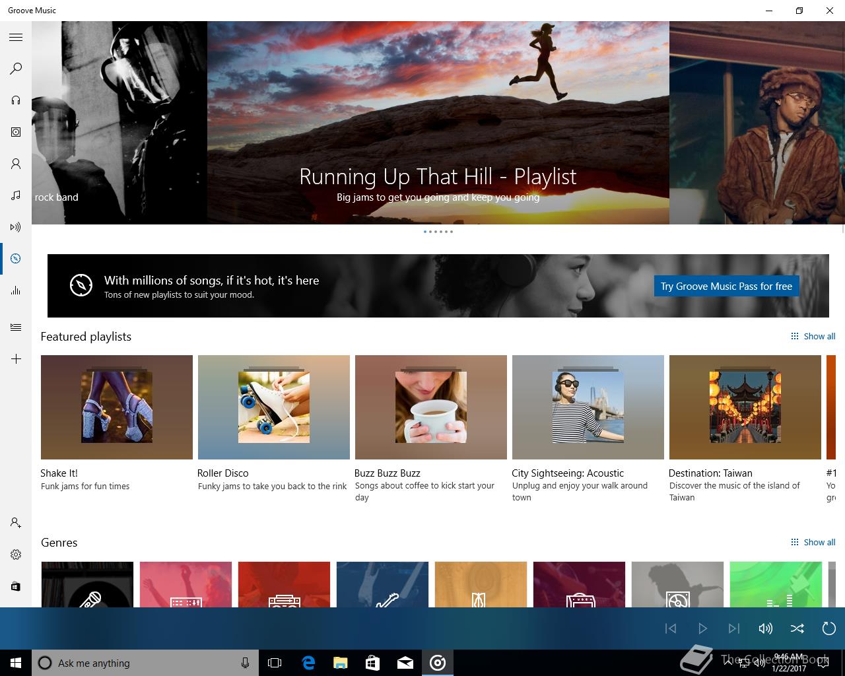Click the carousel page indicator dots
Viewport: 845px width, 676px height.
click(438, 232)
